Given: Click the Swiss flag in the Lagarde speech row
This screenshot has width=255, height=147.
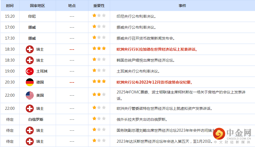Looking at the screenshot, I should (x=29, y=49).
